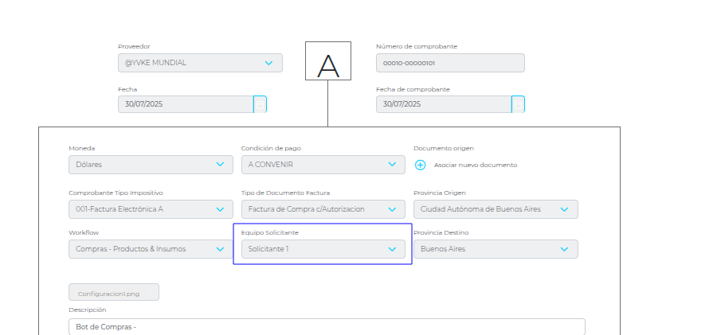The width and height of the screenshot is (717, 335).
Task: Click the Asociar nuevo documento link
Action: tap(476, 165)
